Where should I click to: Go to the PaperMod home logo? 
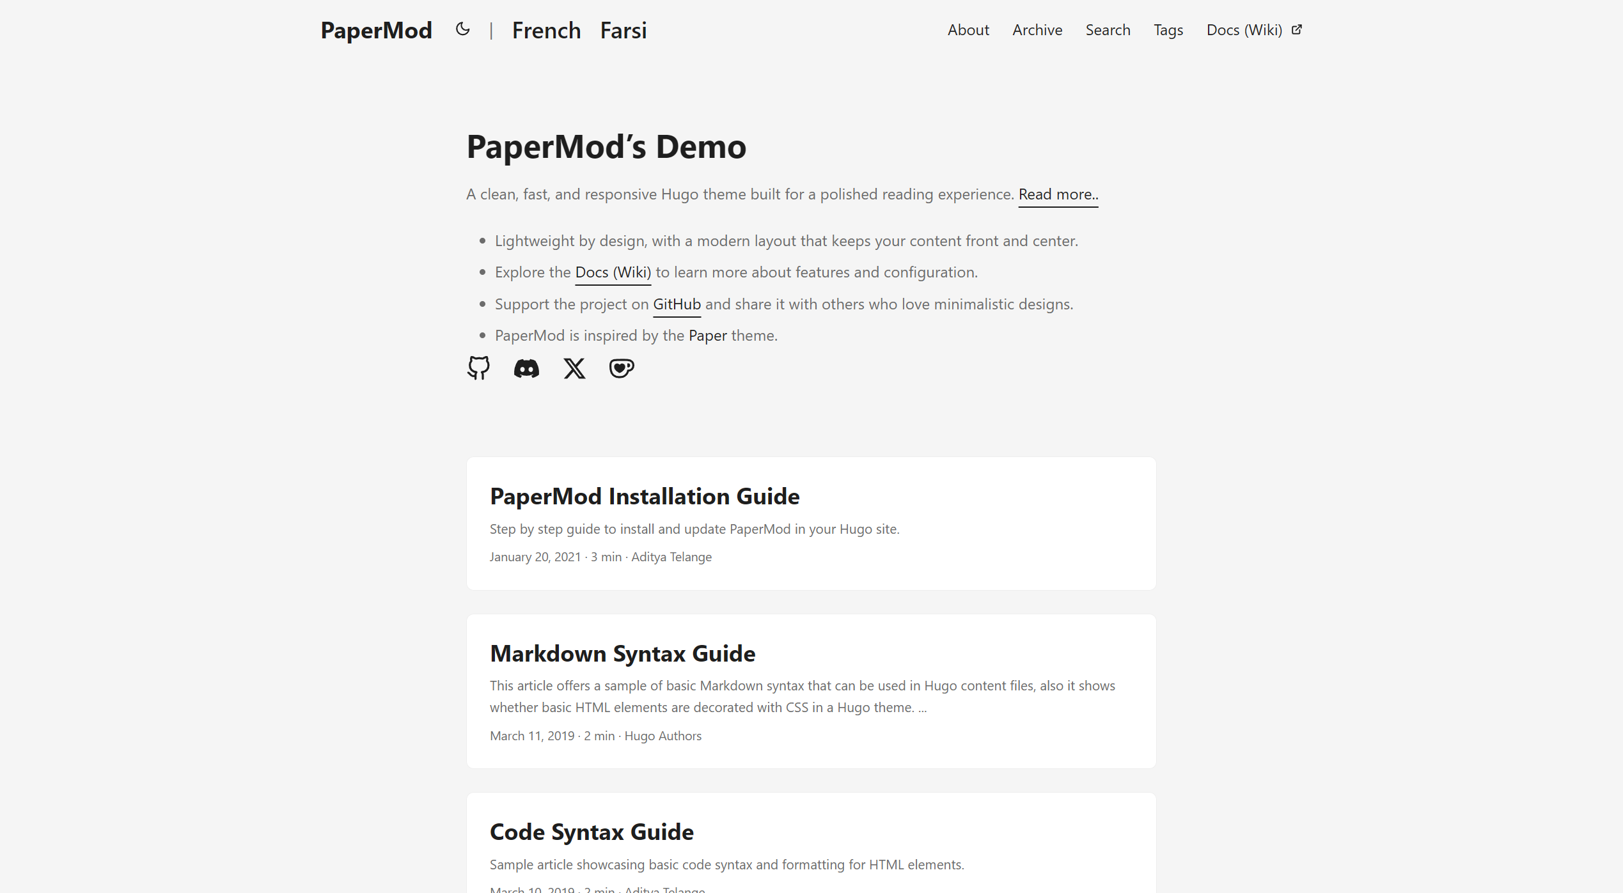[x=376, y=30]
